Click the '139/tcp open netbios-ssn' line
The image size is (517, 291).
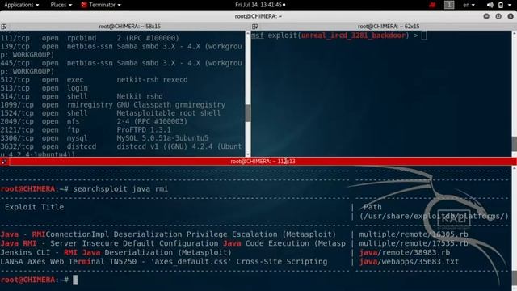[x=121, y=47]
